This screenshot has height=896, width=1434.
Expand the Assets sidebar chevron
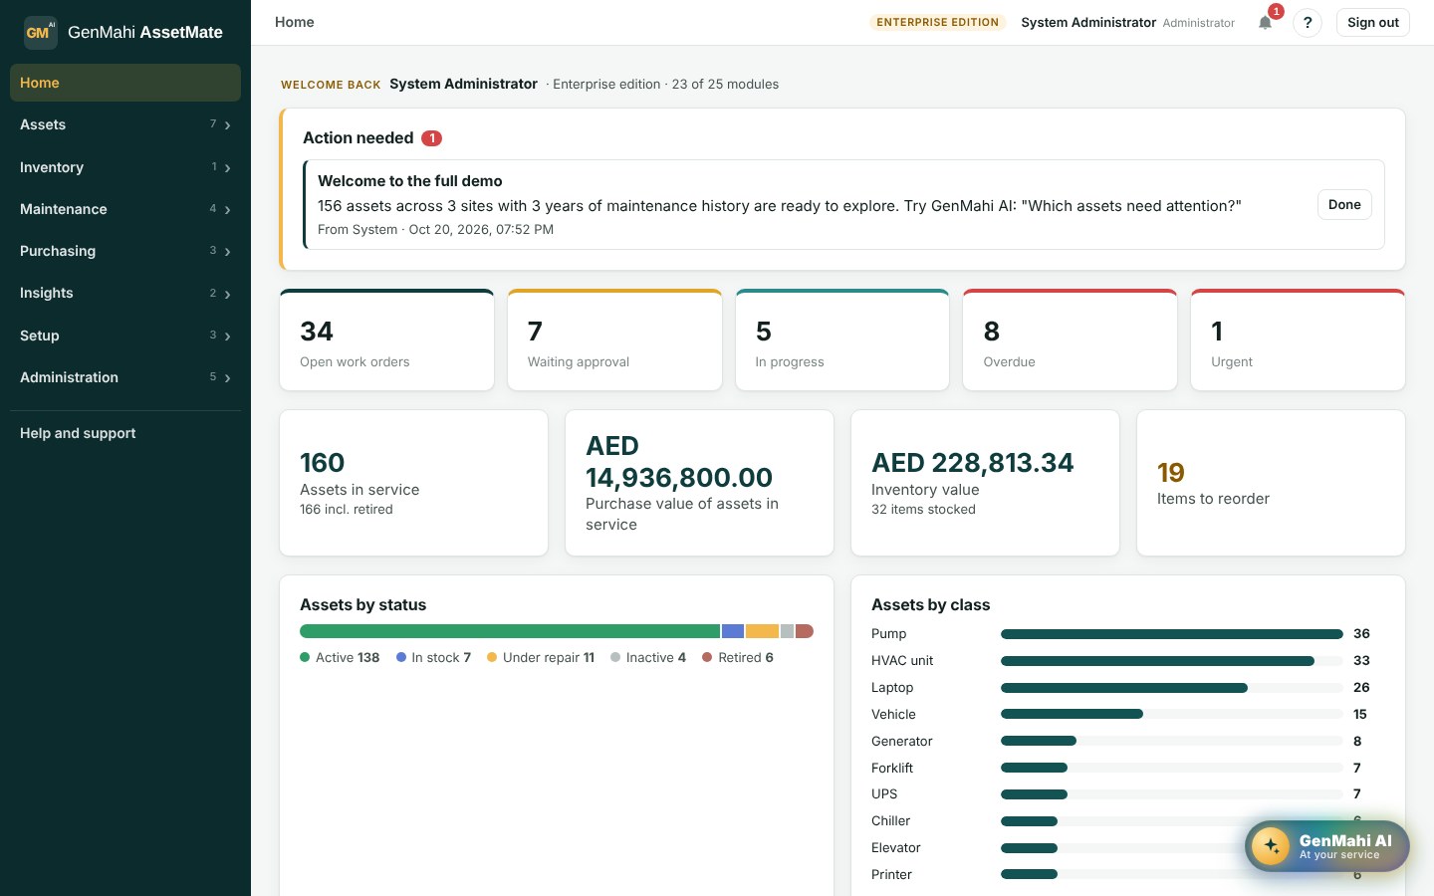pos(228,125)
